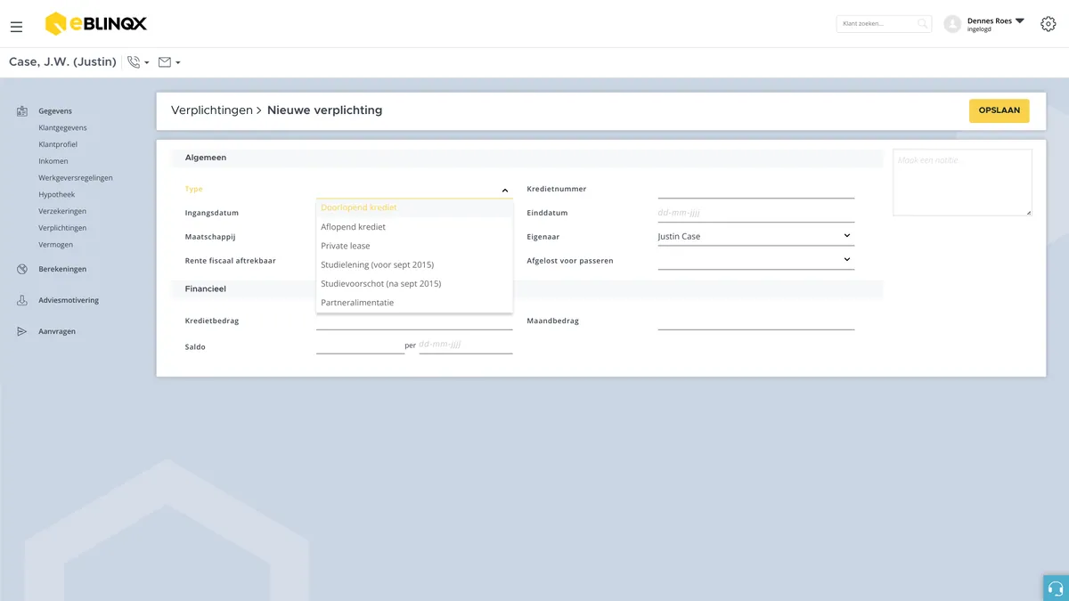
Task: Pick Studievoorschot (na sept 2015)
Action: [414, 283]
